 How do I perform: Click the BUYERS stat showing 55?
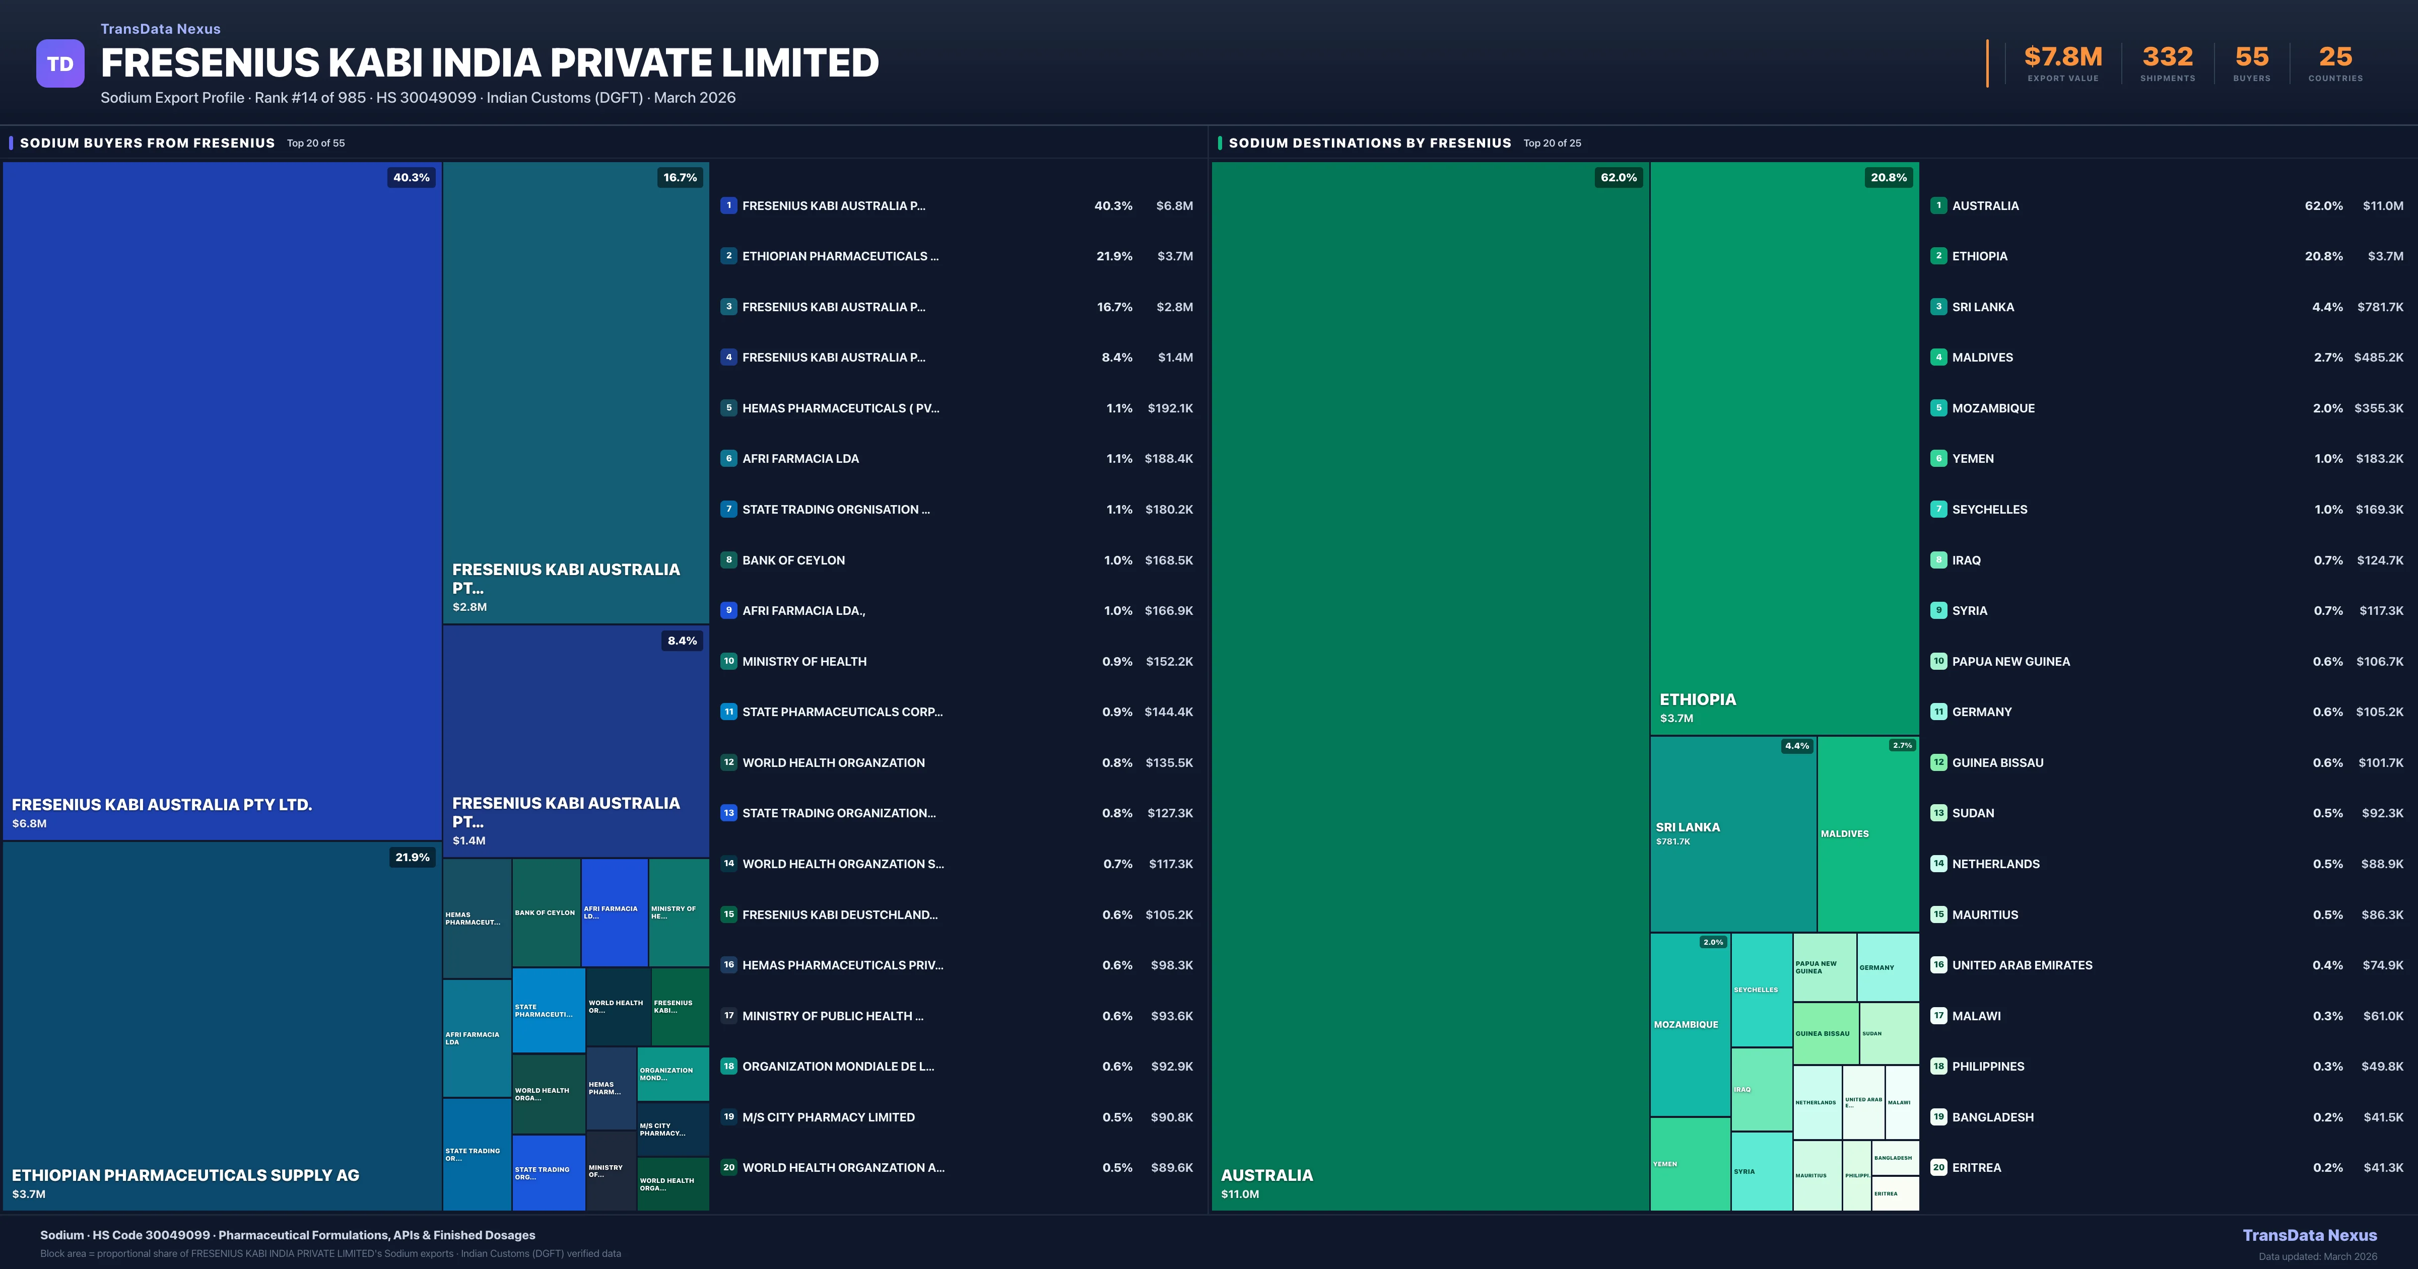[2251, 56]
